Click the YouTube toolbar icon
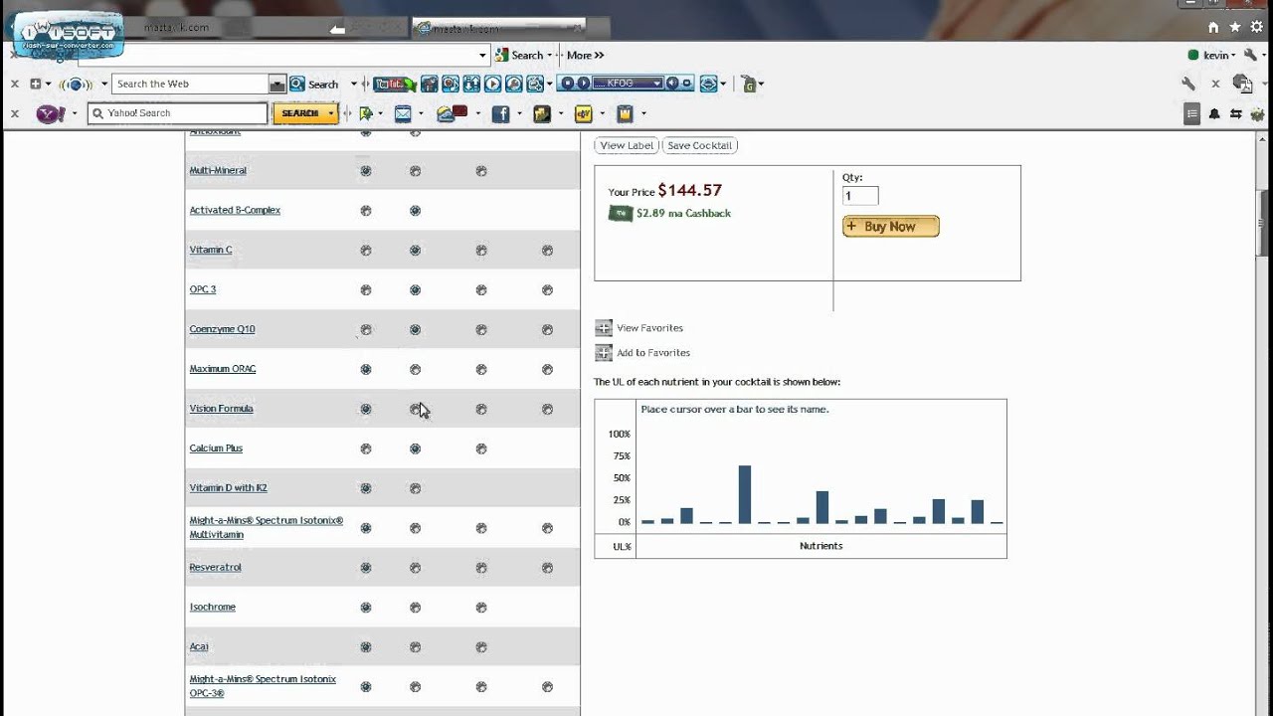The width and height of the screenshot is (1273, 716). point(394,85)
